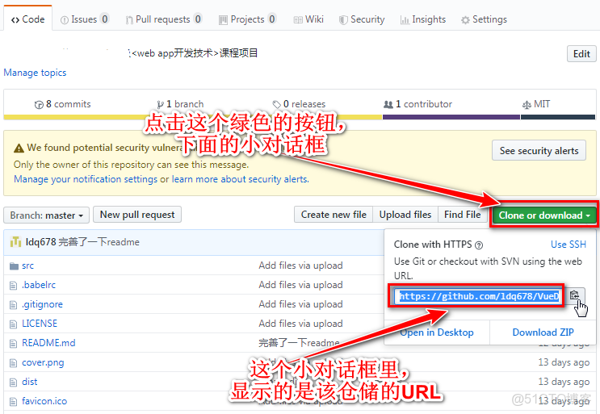Click 13 days ago in cover.png row

564,362
